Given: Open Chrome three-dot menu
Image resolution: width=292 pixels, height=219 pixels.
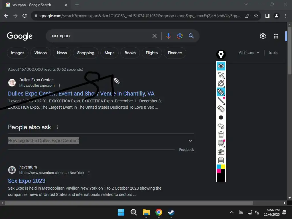Looking at the screenshot, I should click(286, 16).
